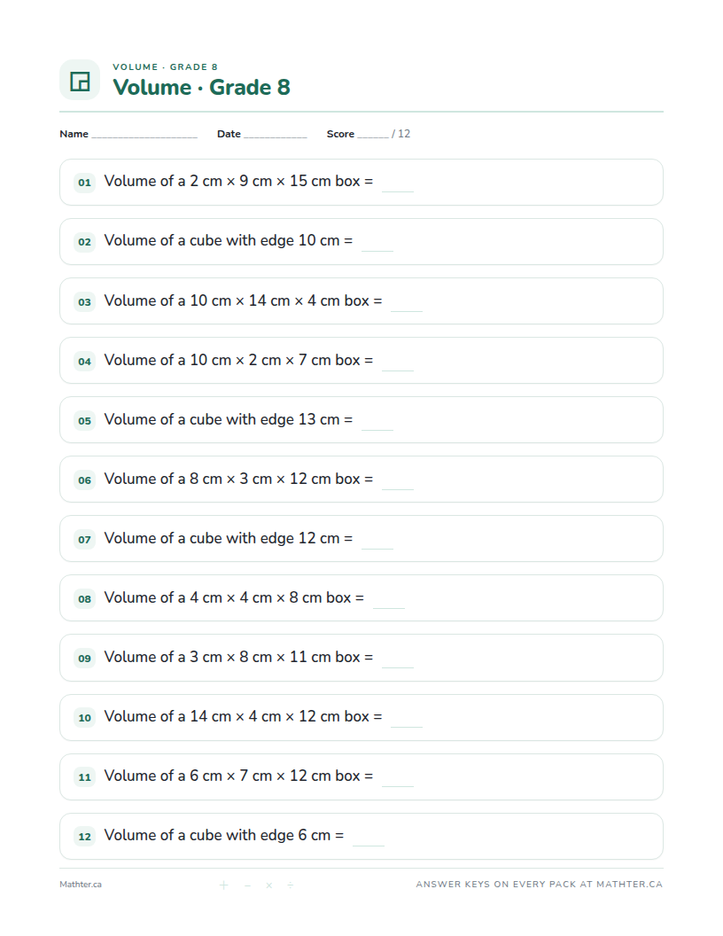The width and height of the screenshot is (723, 936).
Task: Click "ANSWER KEYS ON EVERY PACK AT MATHTER.CA"
Action: pyautogui.click(x=540, y=884)
